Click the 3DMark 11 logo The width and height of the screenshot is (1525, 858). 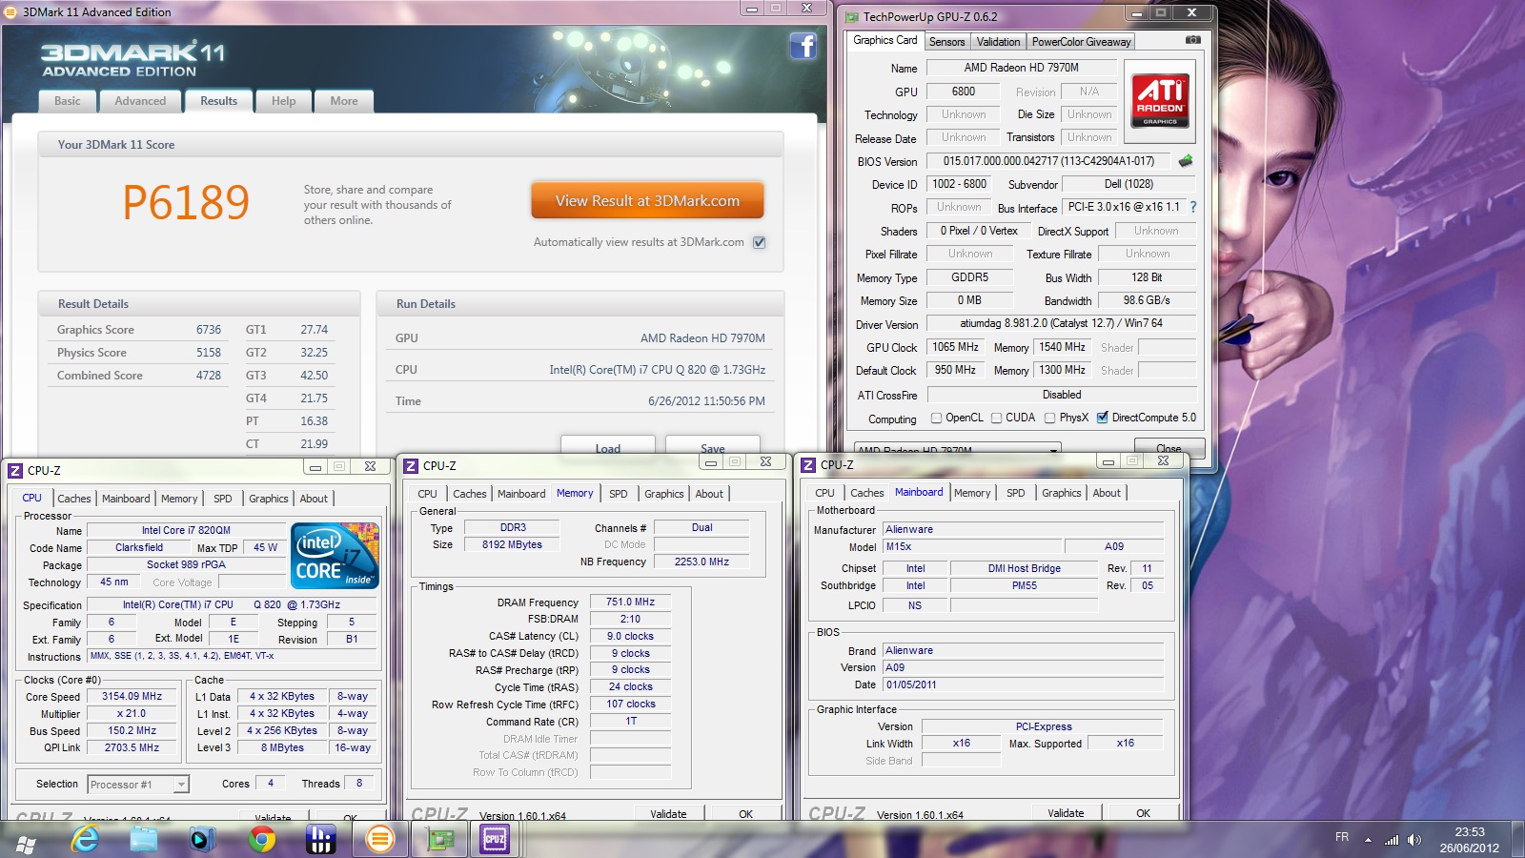(132, 58)
